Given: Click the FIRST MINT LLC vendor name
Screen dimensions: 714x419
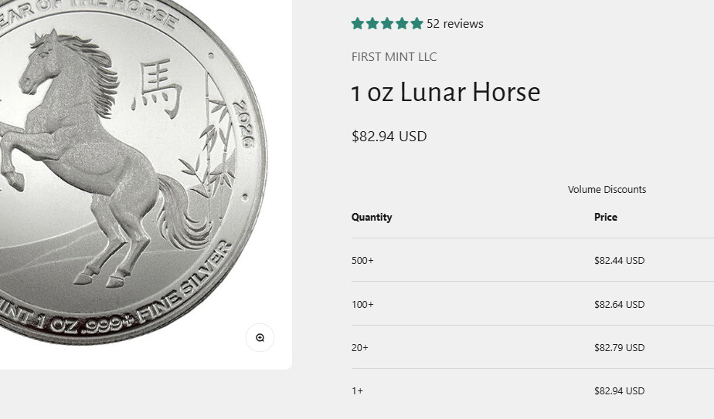Looking at the screenshot, I should (x=394, y=57).
